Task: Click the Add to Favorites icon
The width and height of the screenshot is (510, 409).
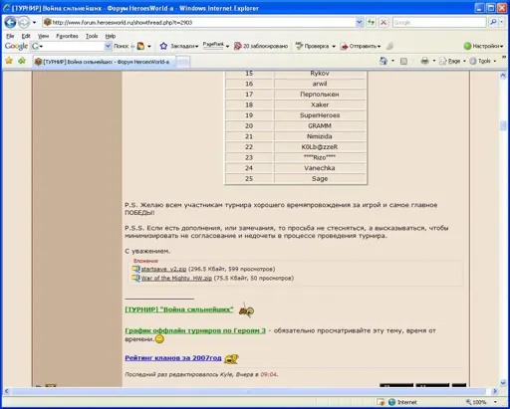Action: click(22, 61)
